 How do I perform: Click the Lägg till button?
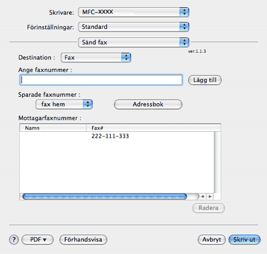coord(205,80)
